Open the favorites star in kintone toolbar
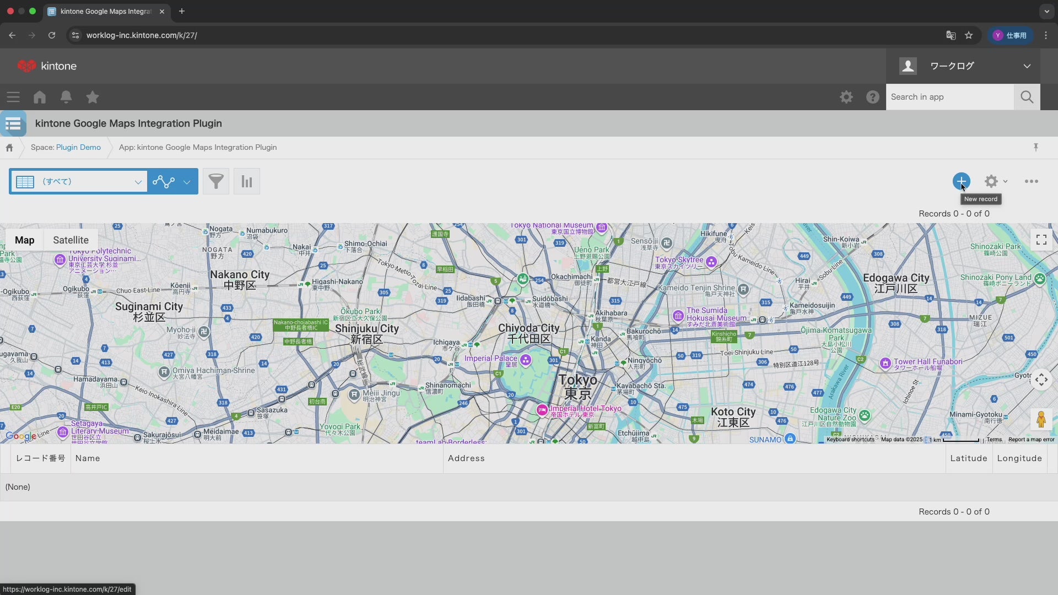This screenshot has width=1058, height=595. coord(93,97)
